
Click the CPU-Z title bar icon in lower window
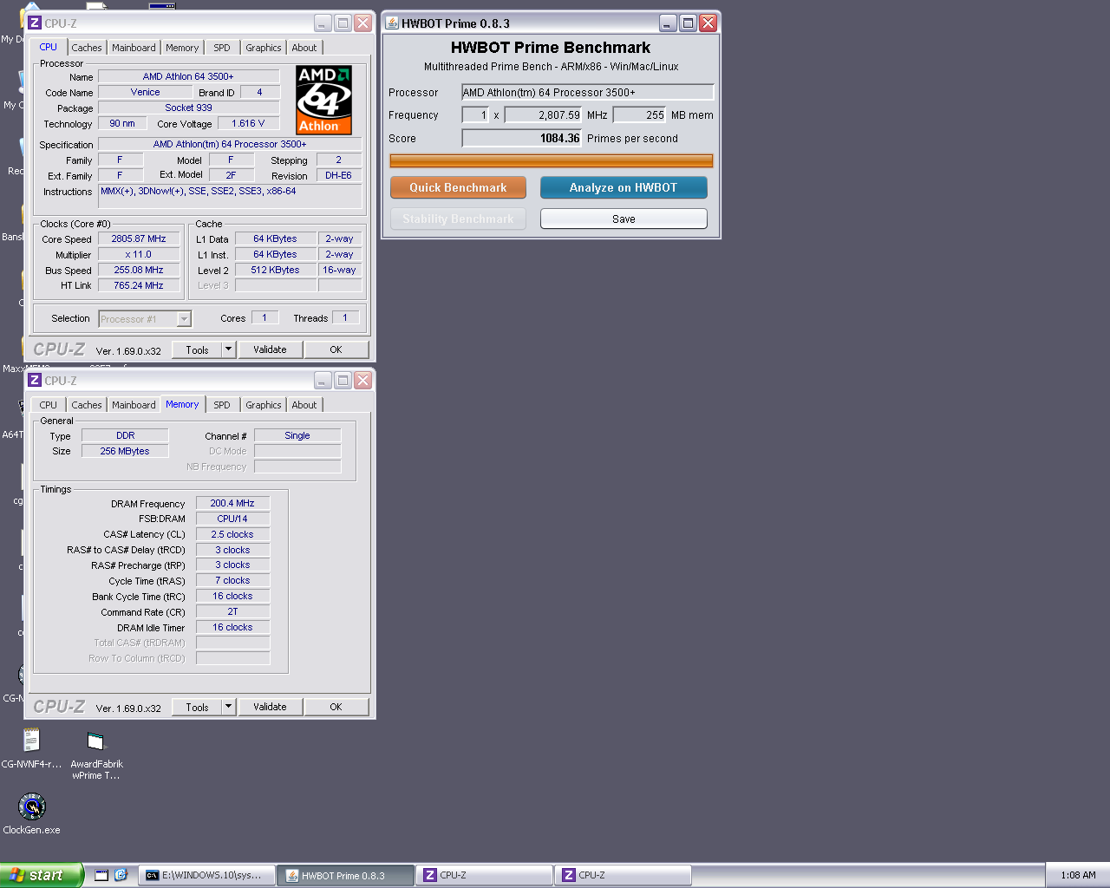pos(35,380)
